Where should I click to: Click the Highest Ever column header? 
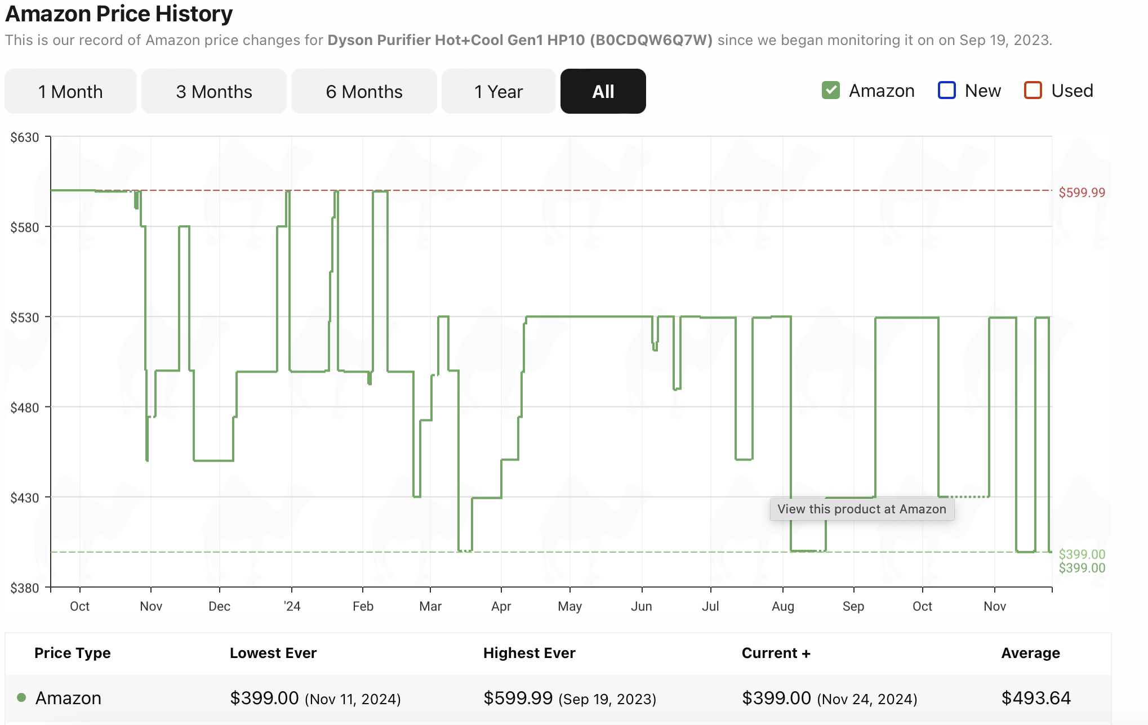[x=529, y=653]
